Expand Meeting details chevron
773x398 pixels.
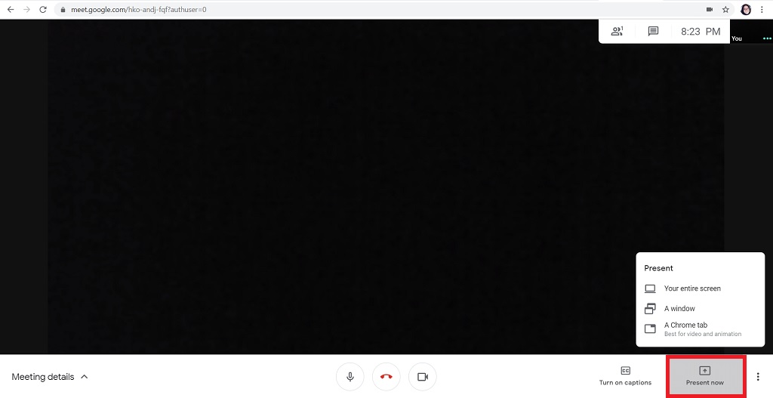[85, 377]
